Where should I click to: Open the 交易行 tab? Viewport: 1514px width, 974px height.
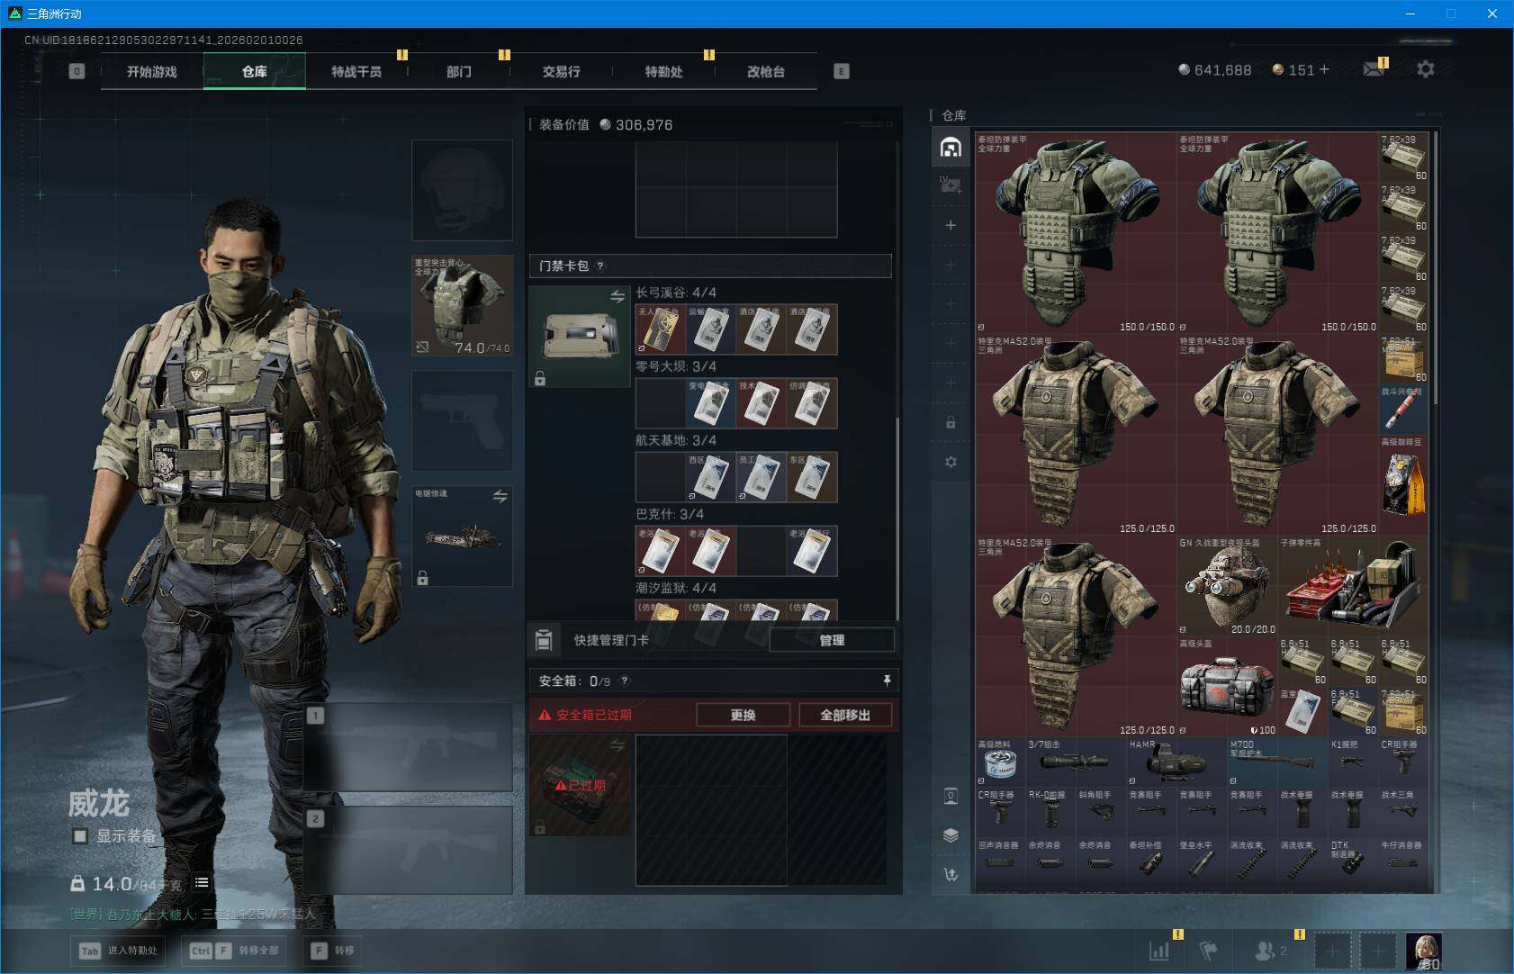click(561, 71)
